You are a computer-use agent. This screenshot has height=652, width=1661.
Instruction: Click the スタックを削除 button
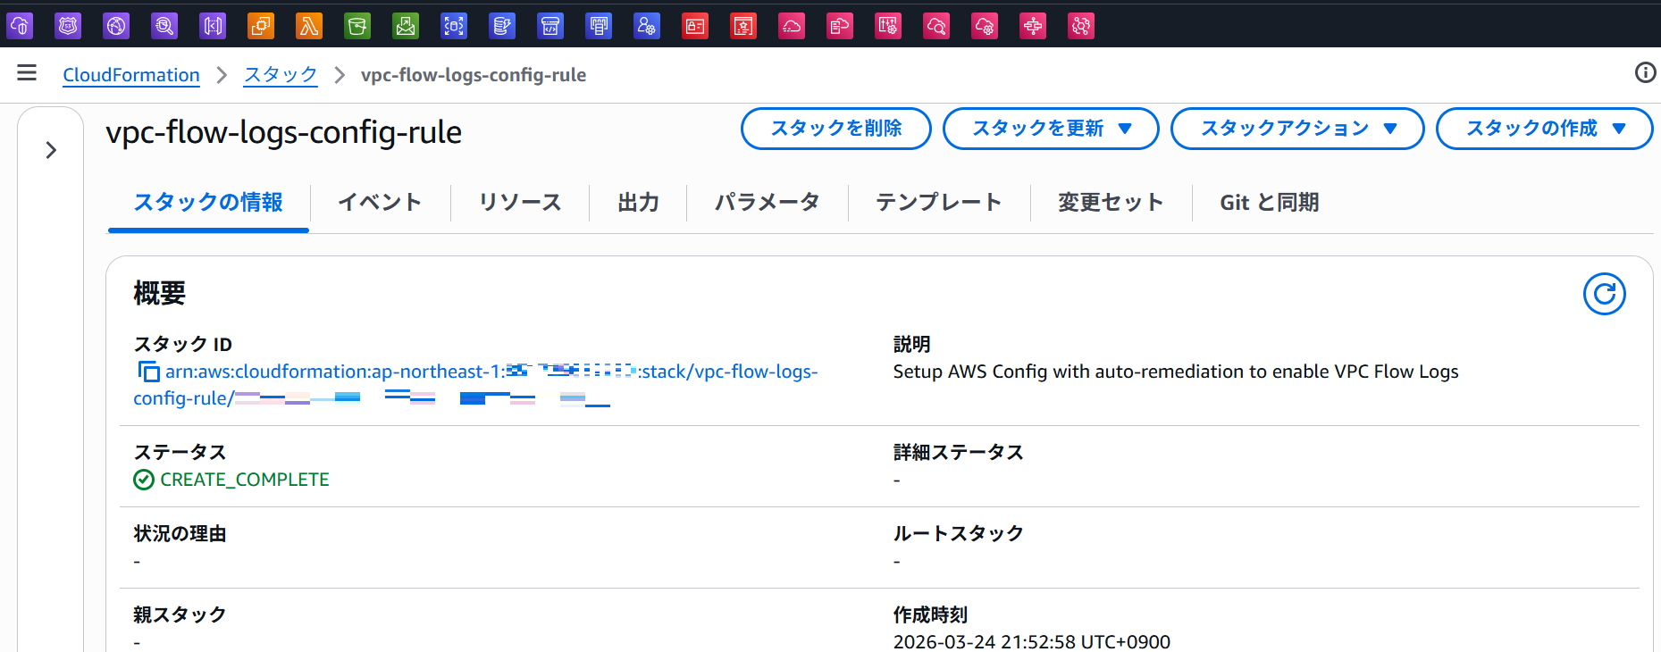[x=835, y=129]
